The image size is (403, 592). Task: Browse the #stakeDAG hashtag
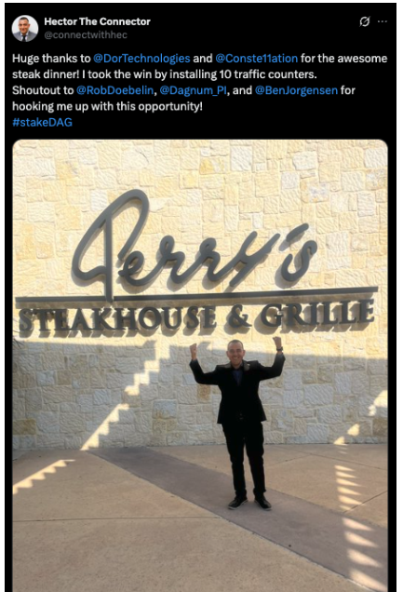(42, 122)
